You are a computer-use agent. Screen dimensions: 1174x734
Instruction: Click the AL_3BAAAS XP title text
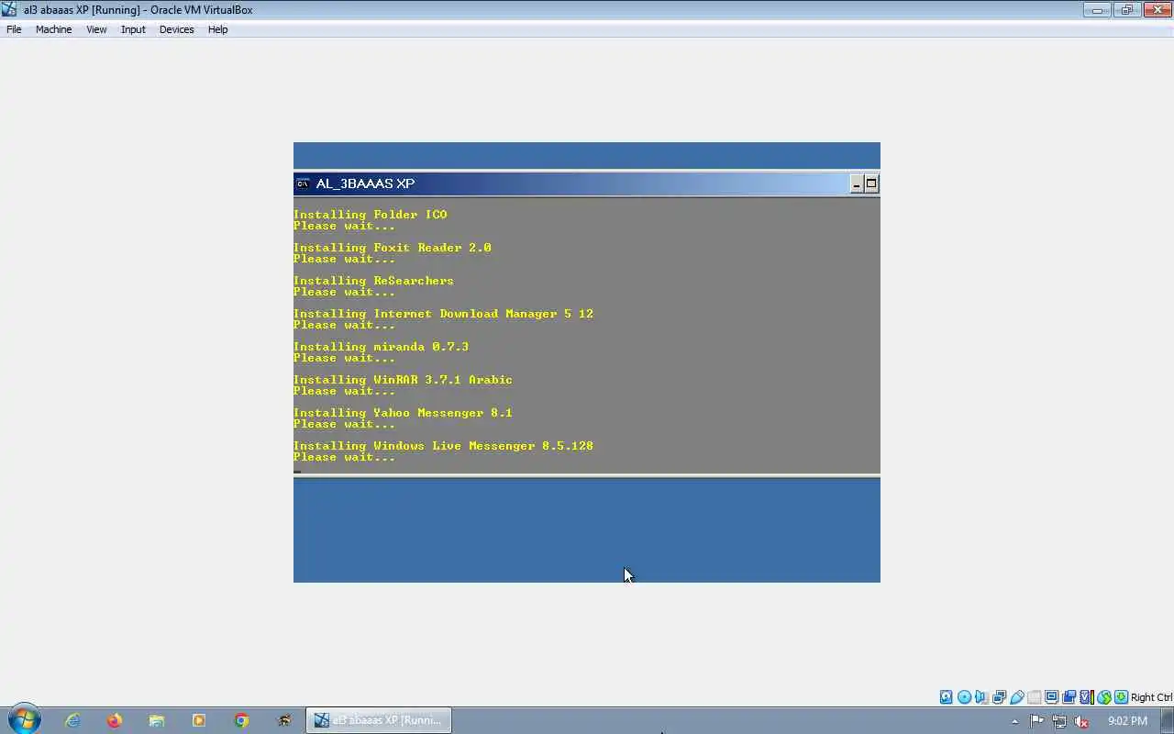(x=365, y=183)
